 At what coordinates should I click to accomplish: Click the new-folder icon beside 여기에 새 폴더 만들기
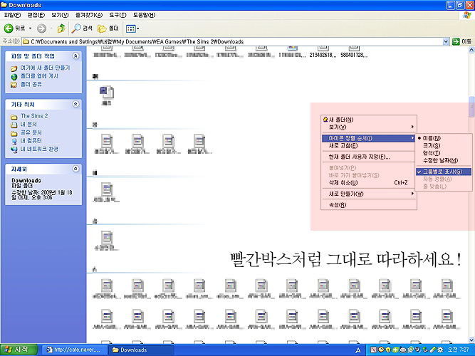pos(14,68)
